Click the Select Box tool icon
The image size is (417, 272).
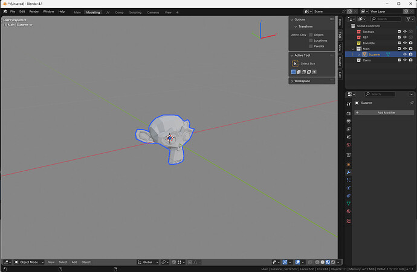point(295,64)
